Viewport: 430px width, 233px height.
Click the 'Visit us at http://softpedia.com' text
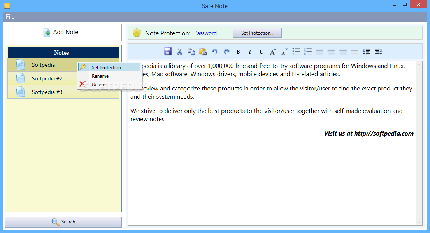(x=369, y=133)
